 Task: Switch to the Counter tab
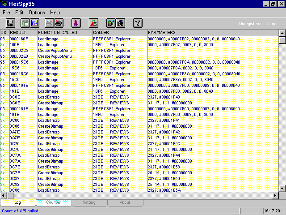pyautogui.click(x=53, y=202)
